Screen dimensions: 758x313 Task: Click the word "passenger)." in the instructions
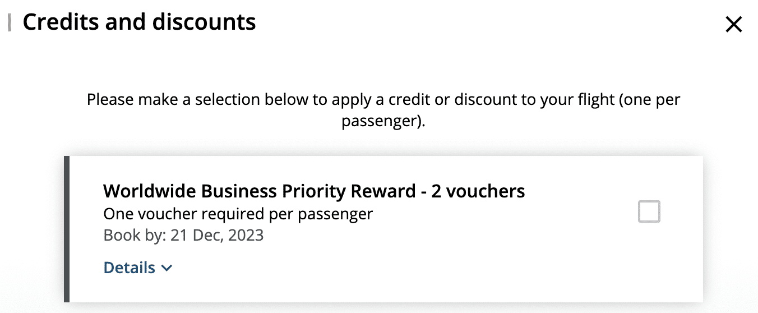pyautogui.click(x=383, y=121)
